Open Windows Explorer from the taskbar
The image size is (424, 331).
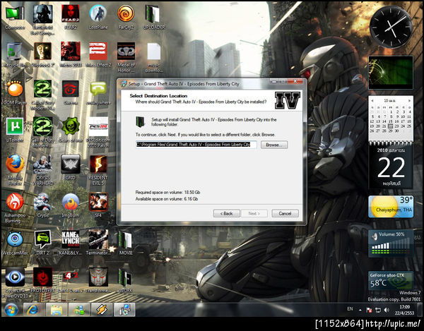coord(57,310)
